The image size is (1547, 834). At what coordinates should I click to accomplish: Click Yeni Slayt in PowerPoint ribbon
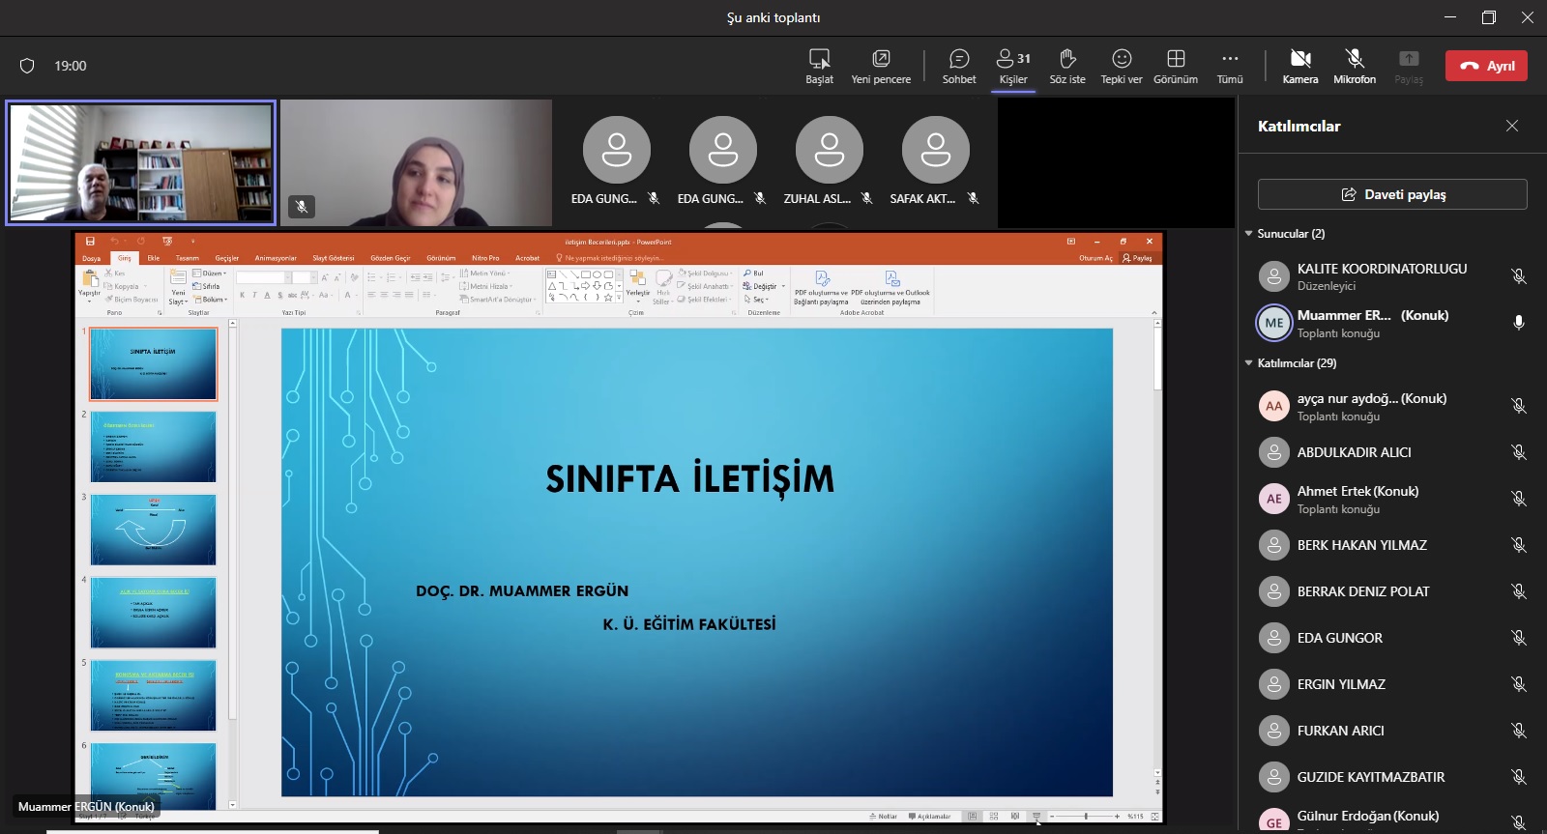click(178, 287)
